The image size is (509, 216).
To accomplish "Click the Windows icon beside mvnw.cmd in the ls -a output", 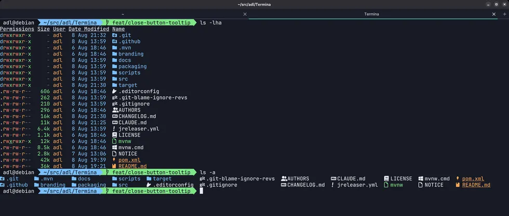I will (x=421, y=179).
